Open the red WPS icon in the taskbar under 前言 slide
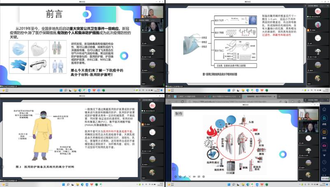 point(94,90)
